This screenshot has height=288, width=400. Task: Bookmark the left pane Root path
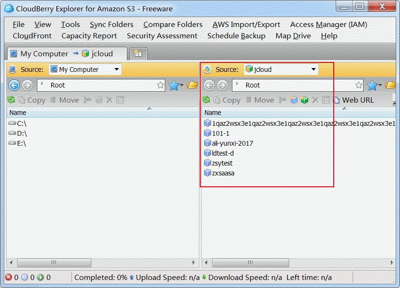pyautogui.click(x=160, y=85)
